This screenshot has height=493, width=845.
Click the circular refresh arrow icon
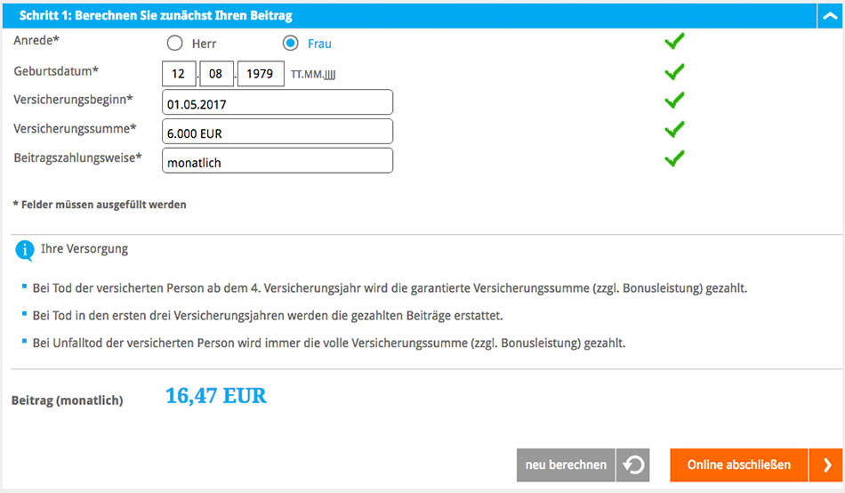633,465
